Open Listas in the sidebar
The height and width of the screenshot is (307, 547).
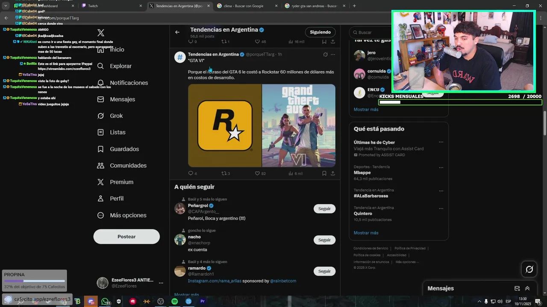coord(111,133)
